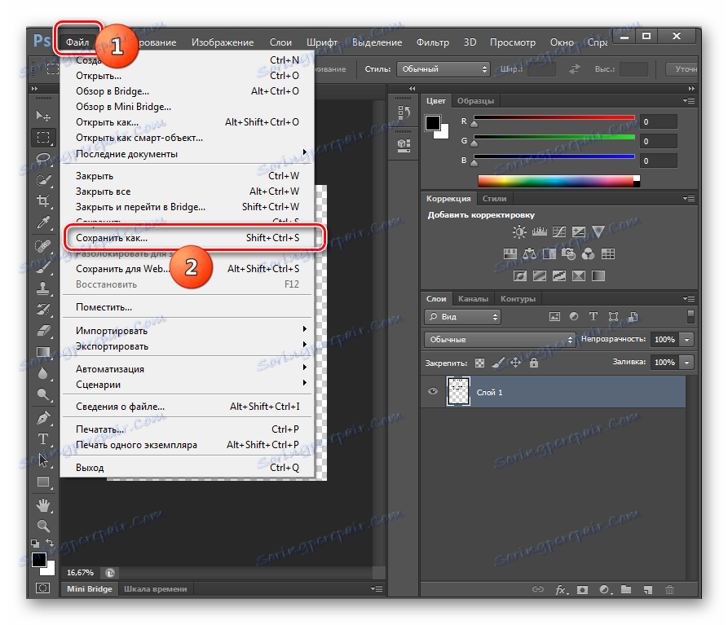This screenshot has width=728, height=625.
Task: Hide Слой 1 using eye icon
Action: 433,392
